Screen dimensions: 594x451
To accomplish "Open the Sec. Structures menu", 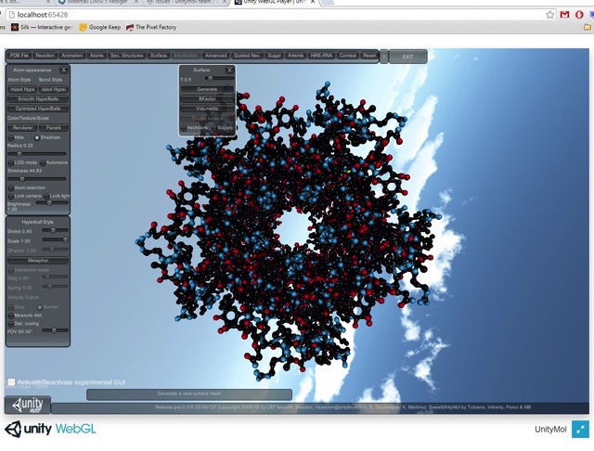I will point(127,56).
